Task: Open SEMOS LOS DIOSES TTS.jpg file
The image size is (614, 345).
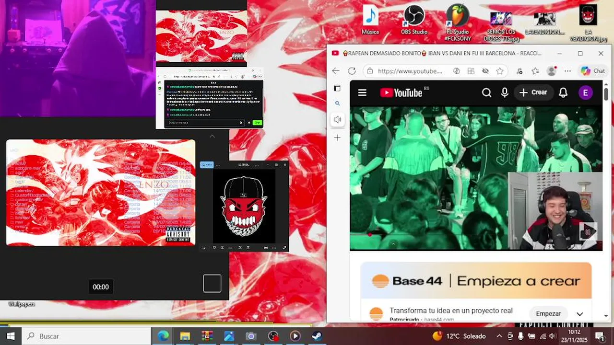Action: coord(501,26)
